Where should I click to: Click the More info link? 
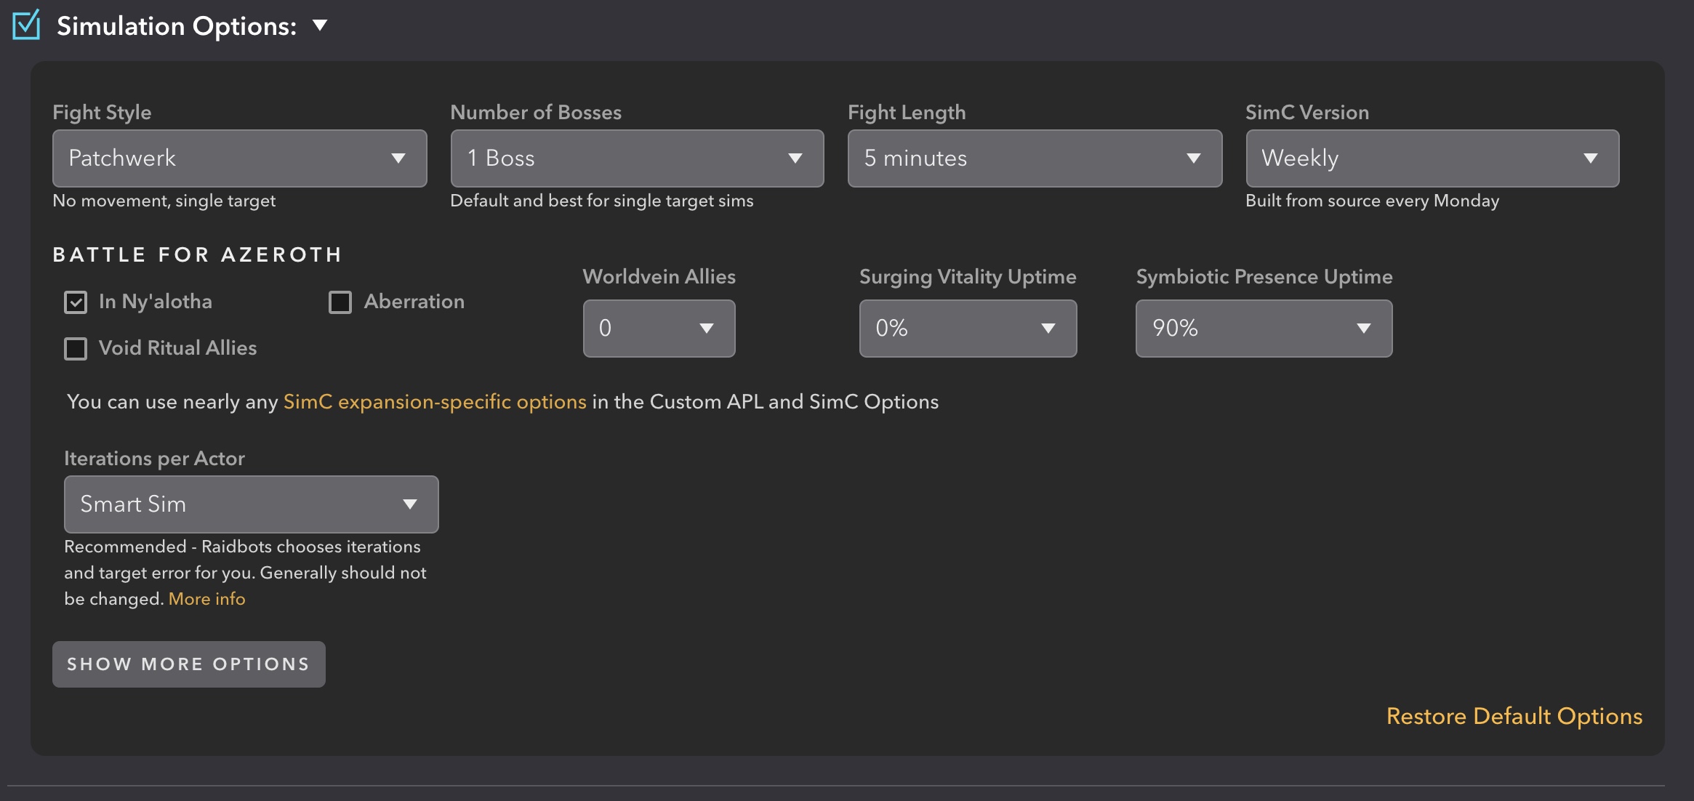click(207, 599)
